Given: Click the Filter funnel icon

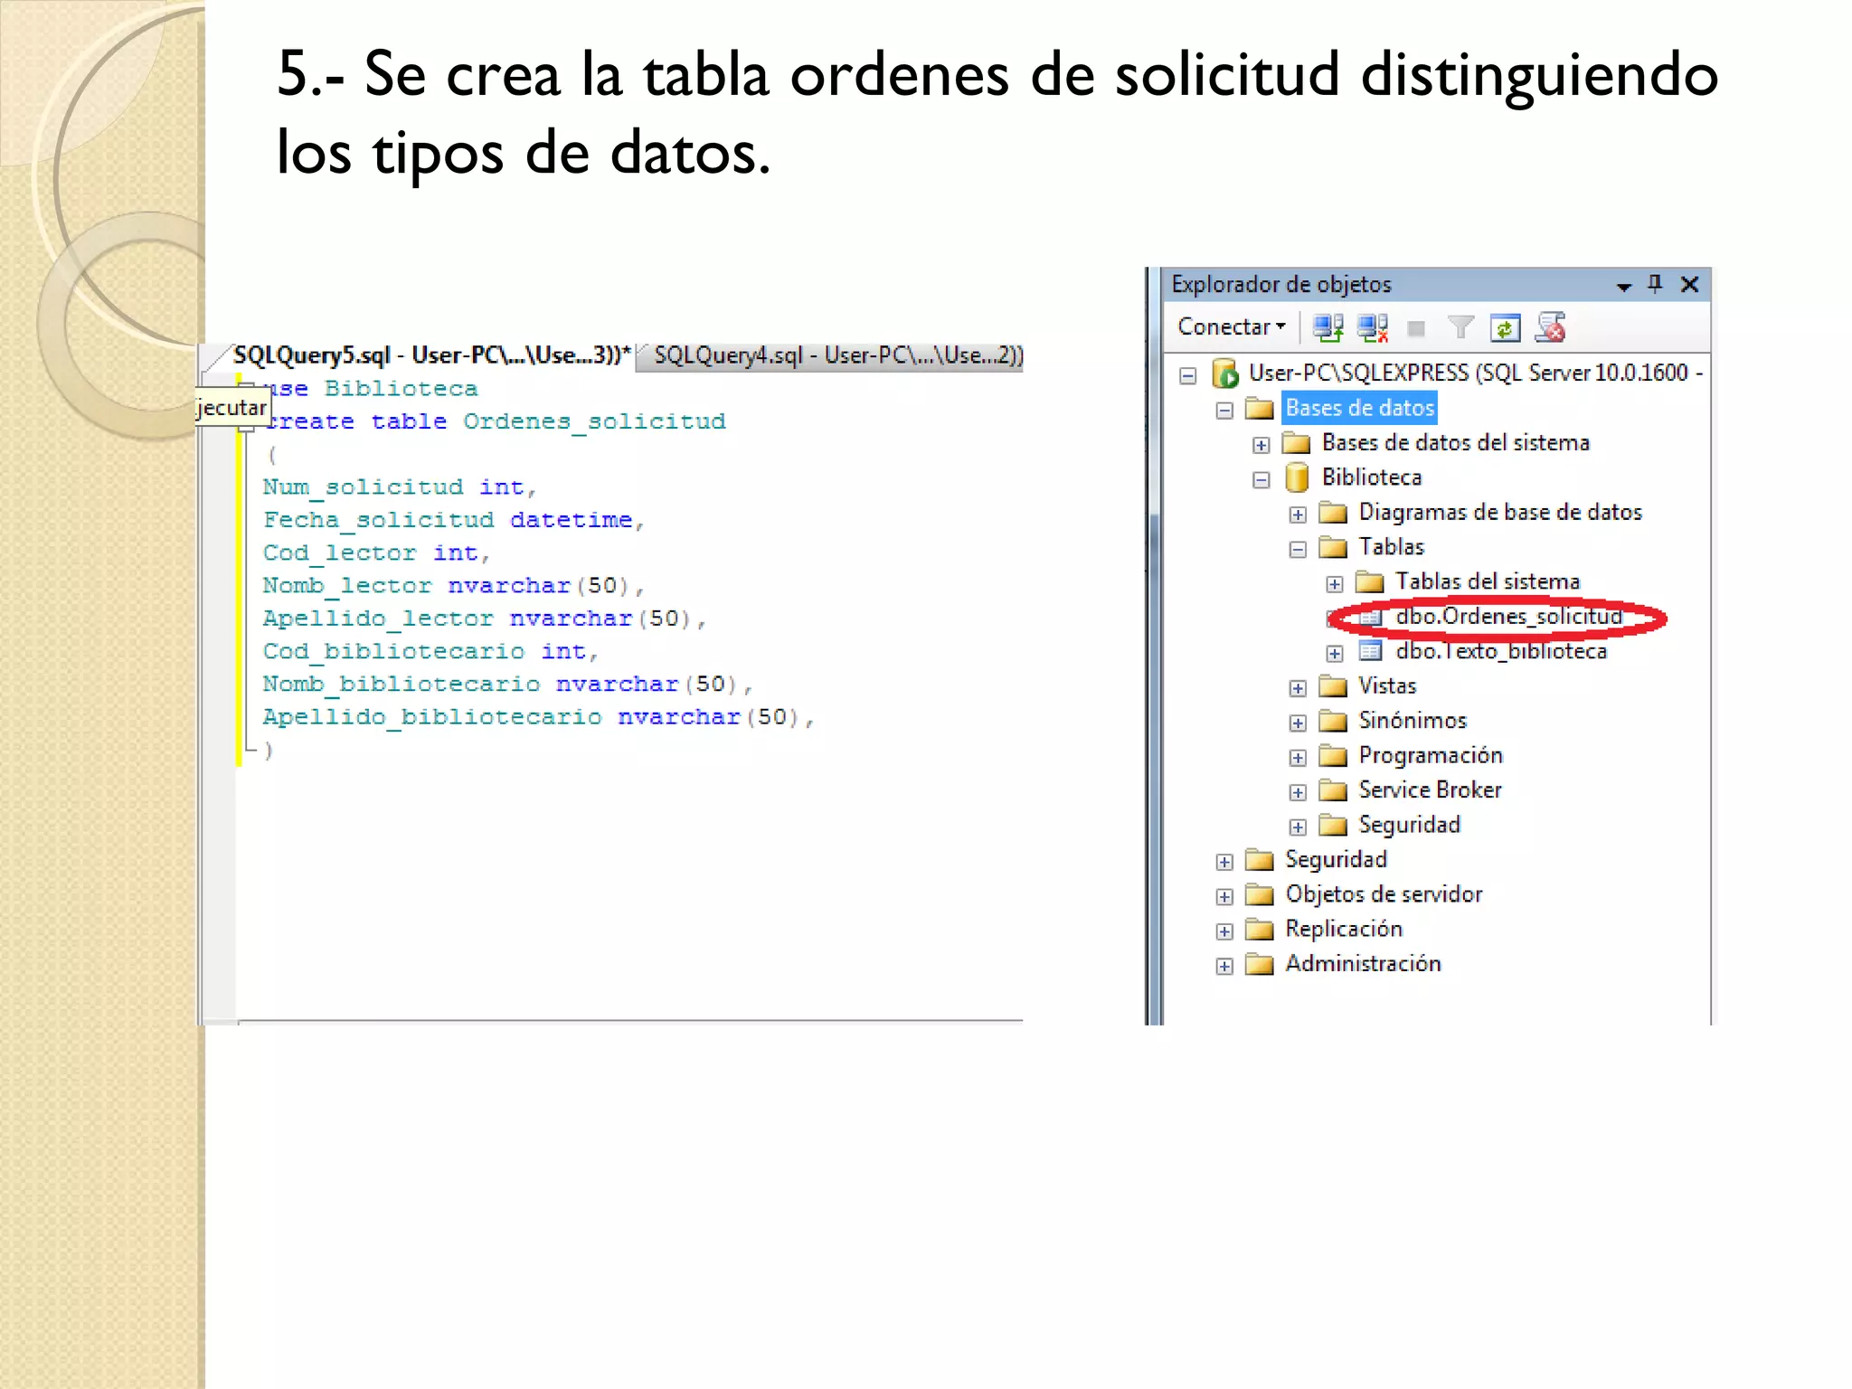Looking at the screenshot, I should pos(1460,327).
